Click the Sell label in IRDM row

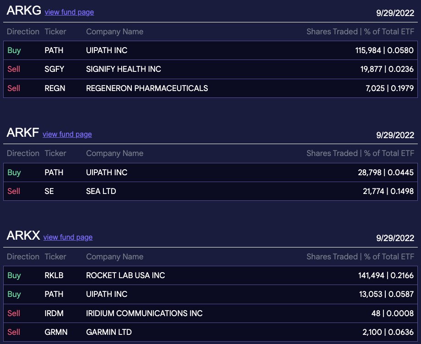click(14, 313)
